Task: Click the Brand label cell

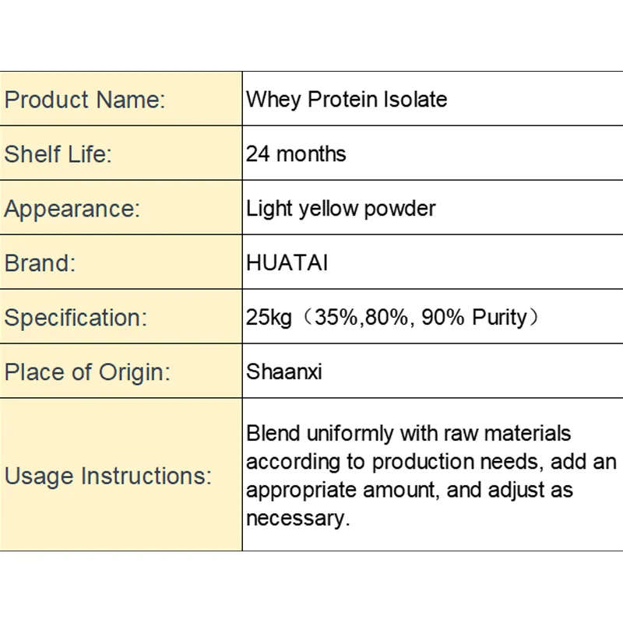Action: coord(121,262)
